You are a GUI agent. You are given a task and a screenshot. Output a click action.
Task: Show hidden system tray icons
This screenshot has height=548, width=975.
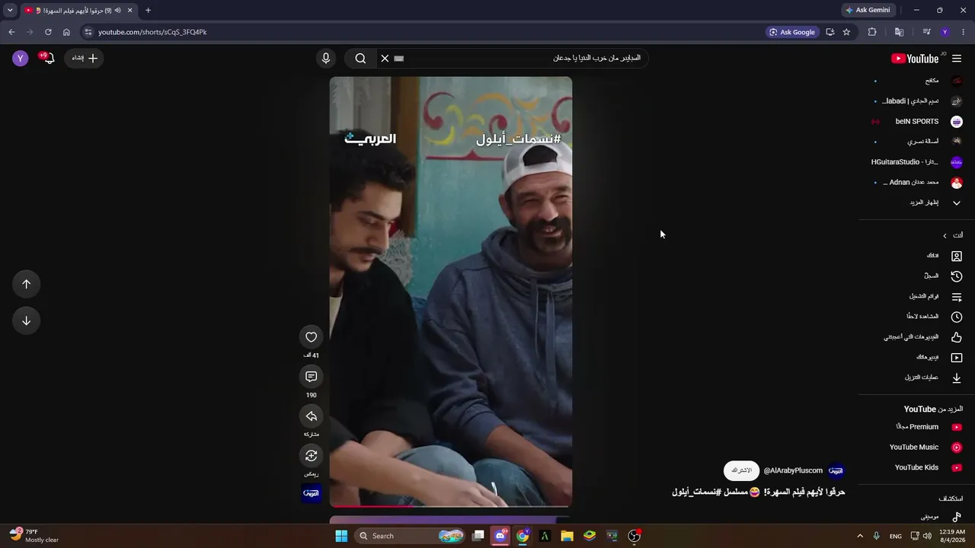coord(860,536)
